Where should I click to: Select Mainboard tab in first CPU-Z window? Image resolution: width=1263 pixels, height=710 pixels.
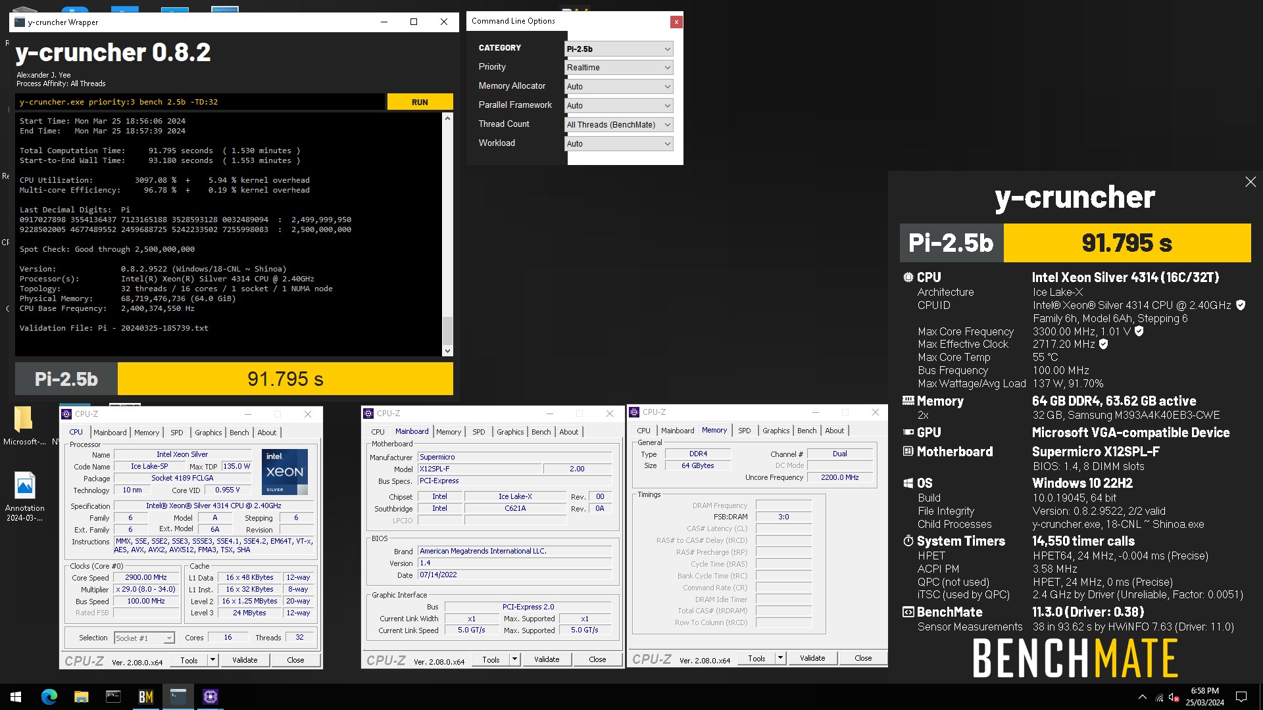tap(110, 433)
